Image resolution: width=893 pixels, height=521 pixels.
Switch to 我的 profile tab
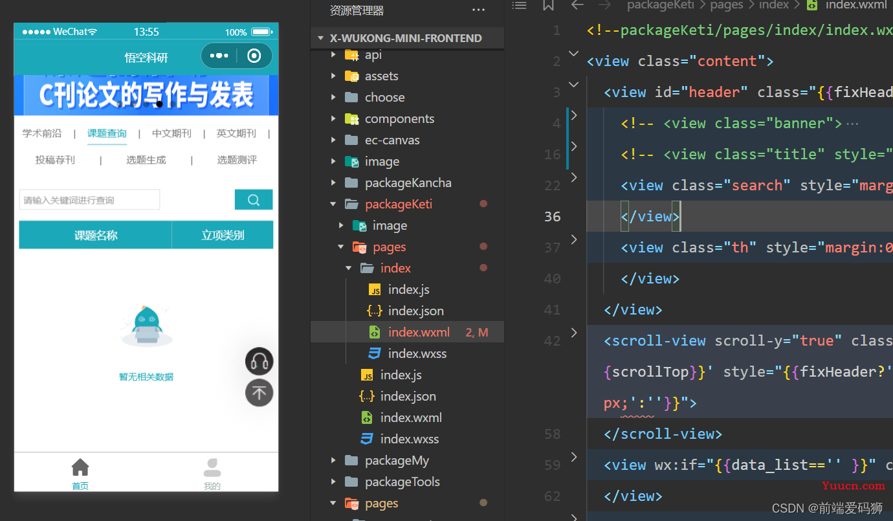(x=212, y=474)
